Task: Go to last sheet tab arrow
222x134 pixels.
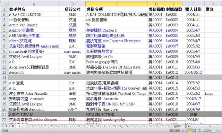Action: [x=13, y=126]
